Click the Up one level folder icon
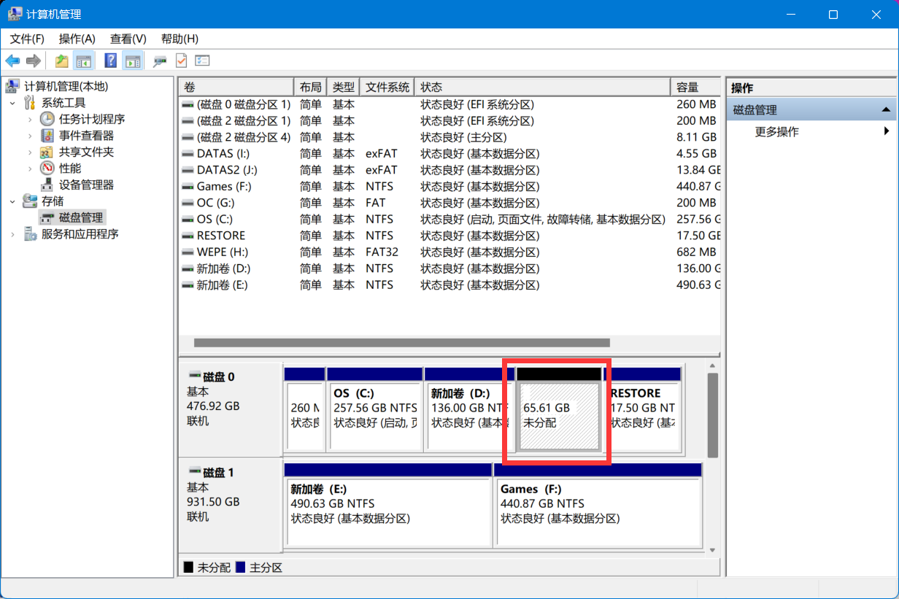Viewport: 899px width, 599px height. (62, 61)
